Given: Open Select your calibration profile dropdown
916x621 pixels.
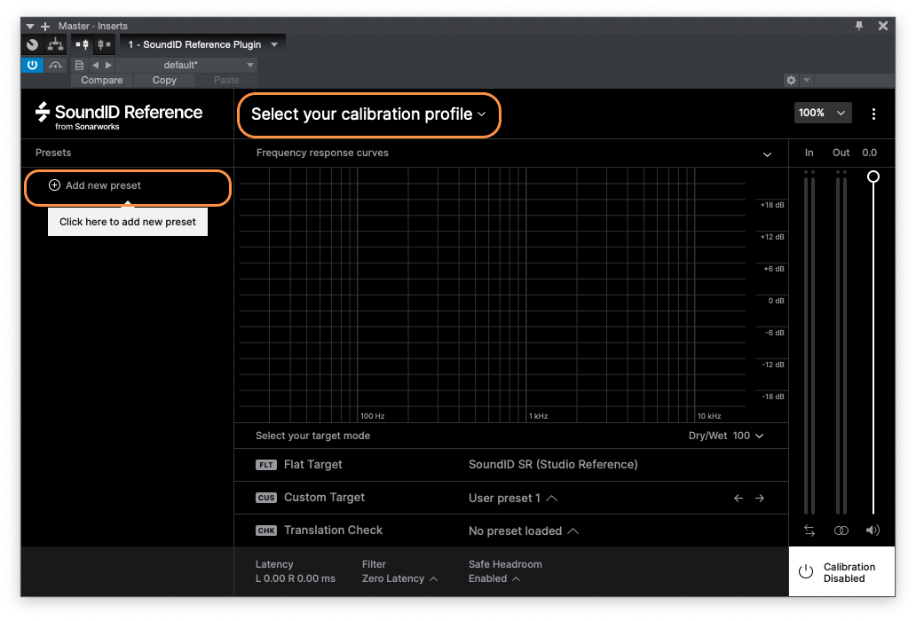Looking at the screenshot, I should (368, 114).
